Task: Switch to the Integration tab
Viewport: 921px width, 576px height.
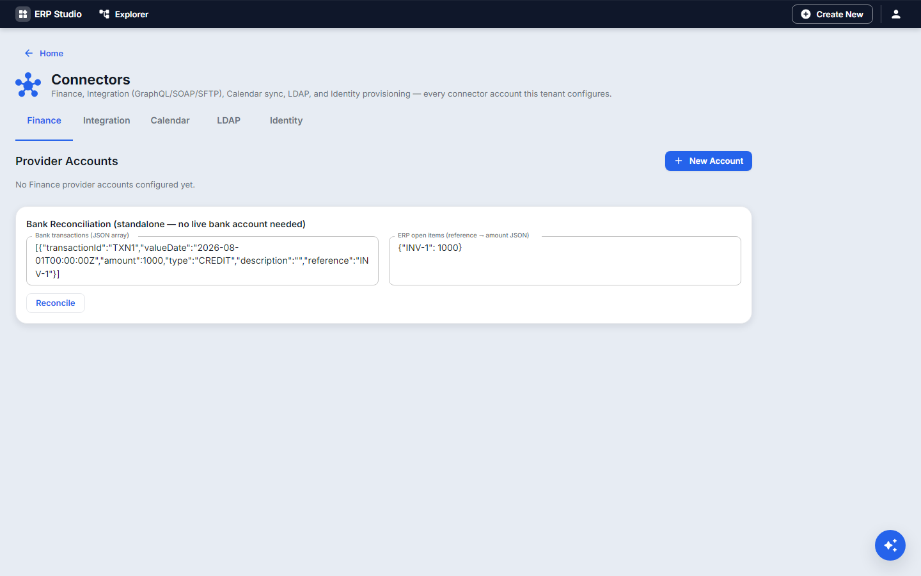Action: pos(107,120)
